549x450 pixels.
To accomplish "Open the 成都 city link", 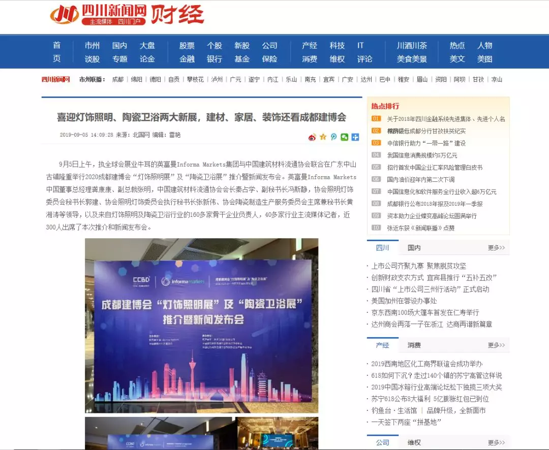I will click(118, 79).
